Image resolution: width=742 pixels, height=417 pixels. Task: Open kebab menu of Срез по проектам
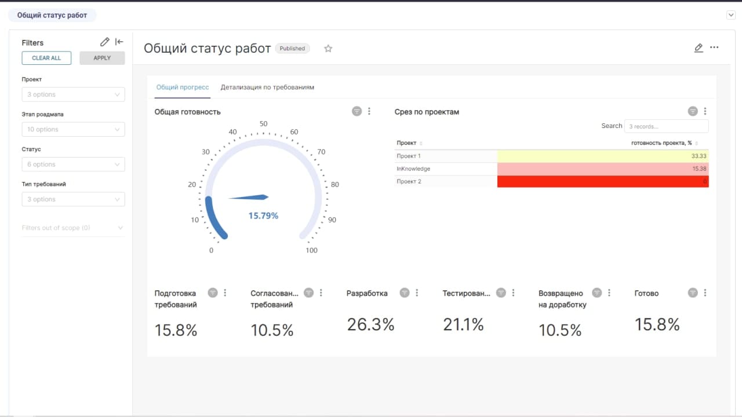coord(705,111)
